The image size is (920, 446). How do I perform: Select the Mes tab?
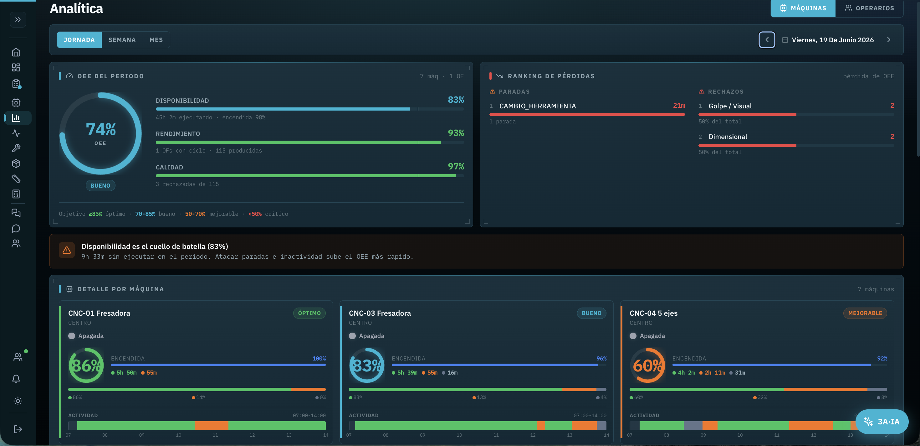[x=156, y=40]
